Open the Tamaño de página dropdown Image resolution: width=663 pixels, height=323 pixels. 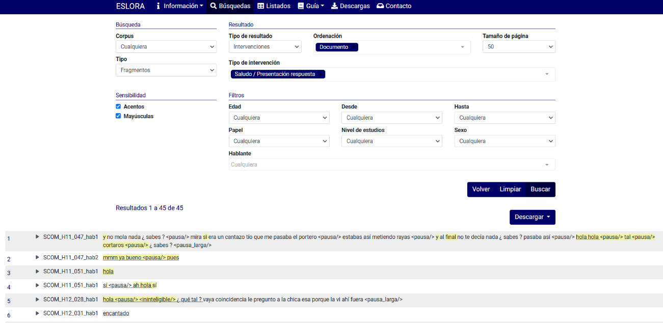519,47
